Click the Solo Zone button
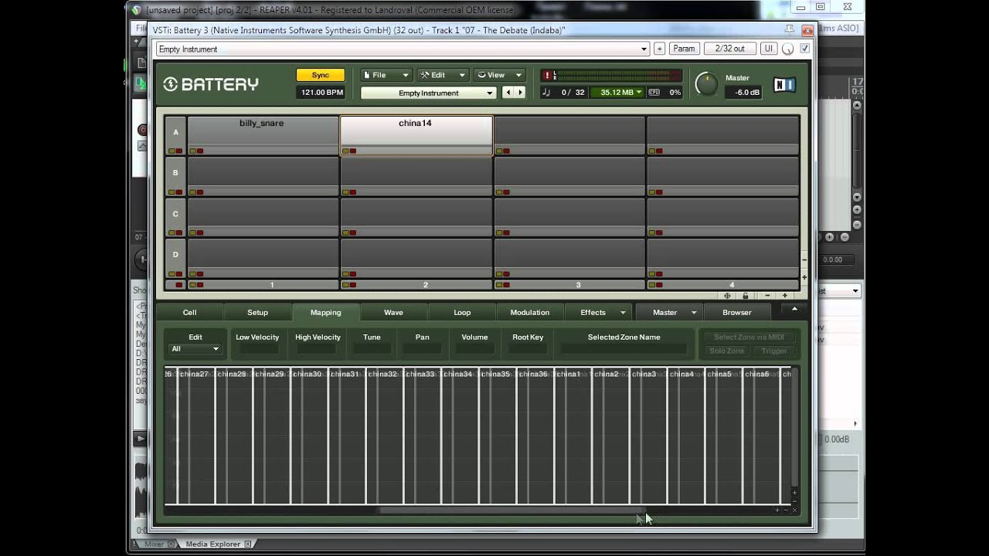The height and width of the screenshot is (556, 989). click(x=727, y=351)
